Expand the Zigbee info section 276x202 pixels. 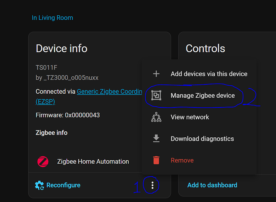(x=52, y=133)
